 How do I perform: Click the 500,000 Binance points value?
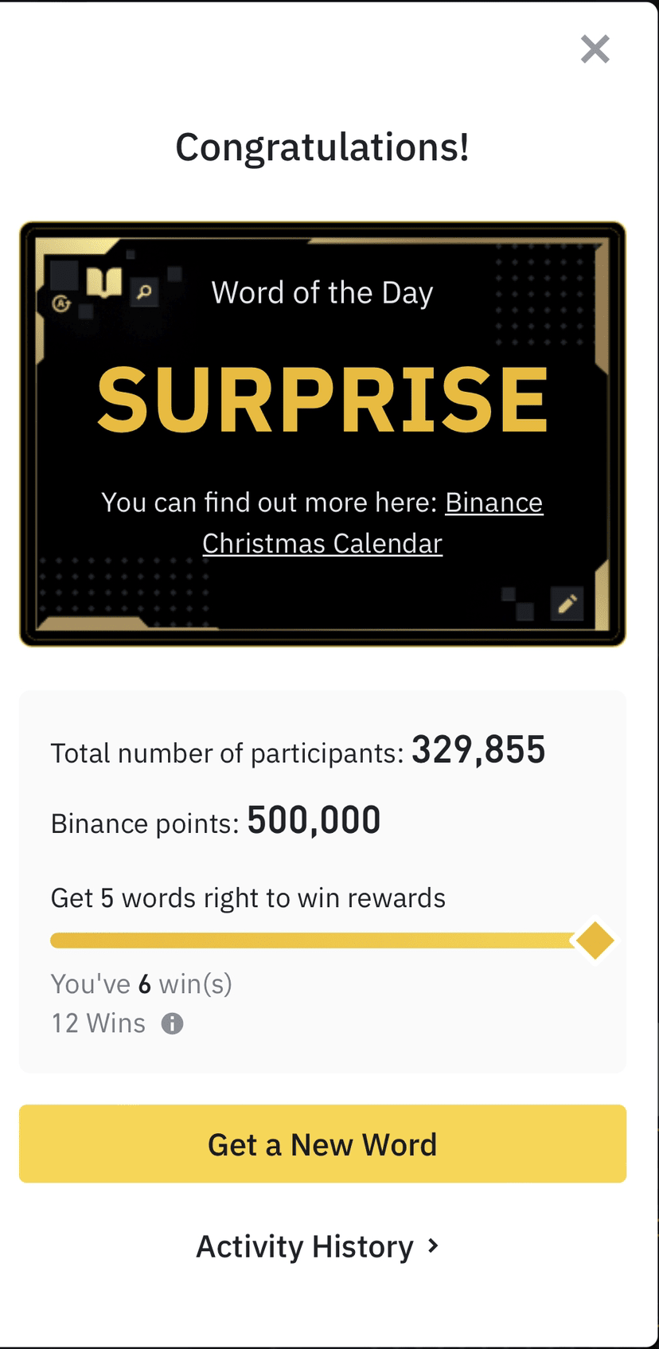[314, 820]
